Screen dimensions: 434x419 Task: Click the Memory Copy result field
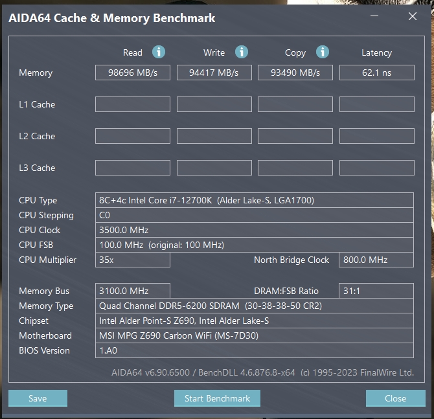[x=295, y=73]
